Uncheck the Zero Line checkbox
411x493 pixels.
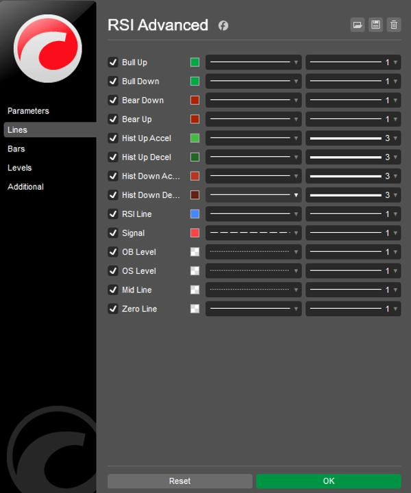click(113, 309)
